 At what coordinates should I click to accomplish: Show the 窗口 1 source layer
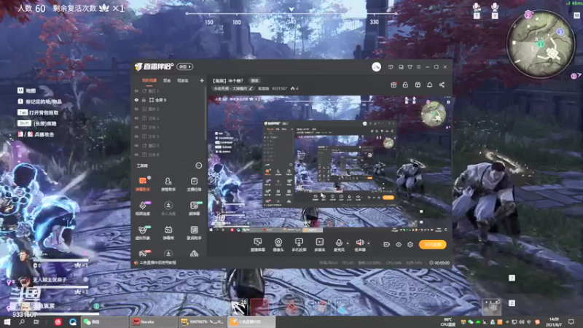coord(136,145)
